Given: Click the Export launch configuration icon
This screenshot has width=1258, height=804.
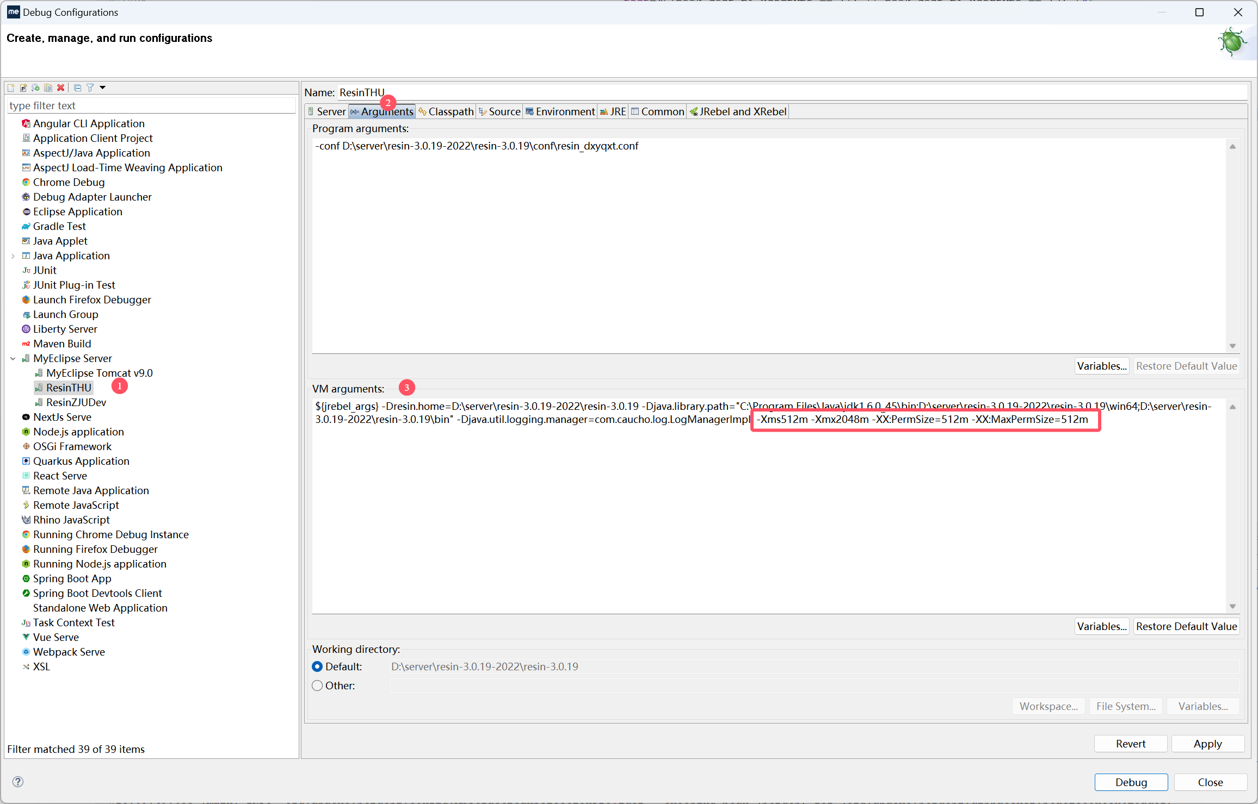Looking at the screenshot, I should tap(36, 88).
